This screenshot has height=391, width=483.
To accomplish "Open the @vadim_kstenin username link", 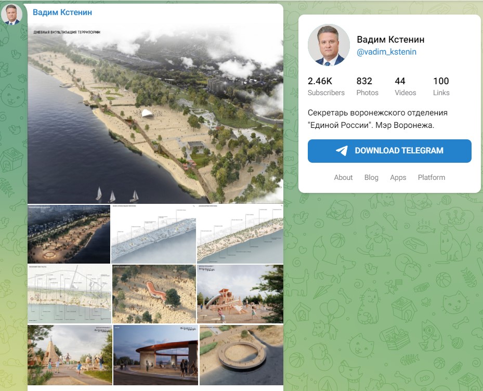I will (386, 52).
